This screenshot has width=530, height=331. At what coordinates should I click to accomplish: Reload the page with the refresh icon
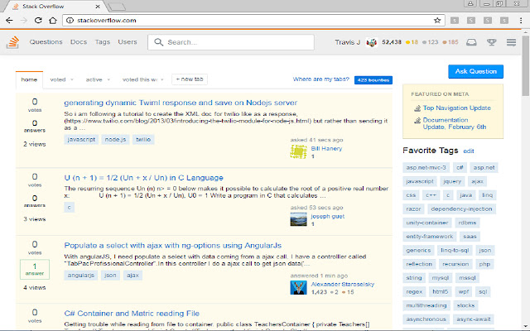point(38,20)
